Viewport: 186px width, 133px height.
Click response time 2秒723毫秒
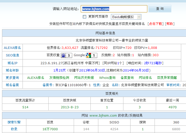[x=153, y=63]
